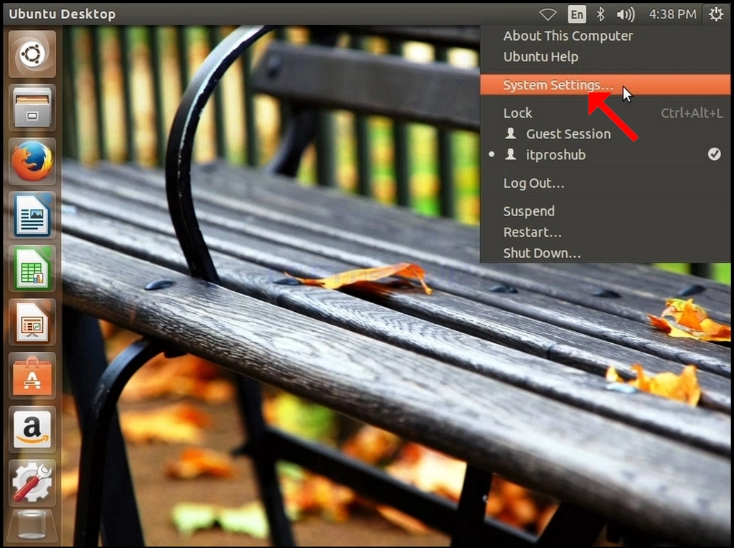Image resolution: width=734 pixels, height=548 pixels.
Task: Open Ubuntu Help menu entry
Action: 605,56
